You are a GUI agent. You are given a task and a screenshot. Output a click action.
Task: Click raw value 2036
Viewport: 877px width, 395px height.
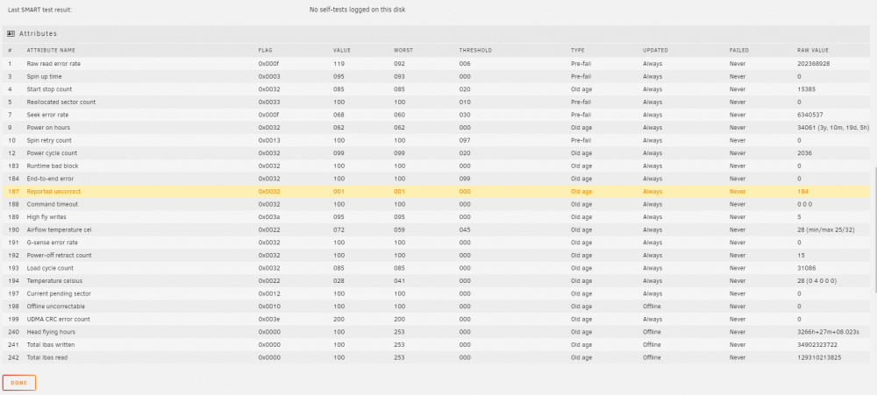click(804, 153)
